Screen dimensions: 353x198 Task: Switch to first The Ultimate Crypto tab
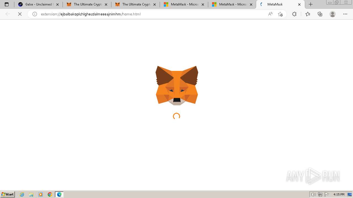tap(87, 4)
